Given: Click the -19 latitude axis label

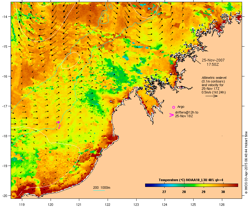Looking at the screenshot, I should coord(4,166).
